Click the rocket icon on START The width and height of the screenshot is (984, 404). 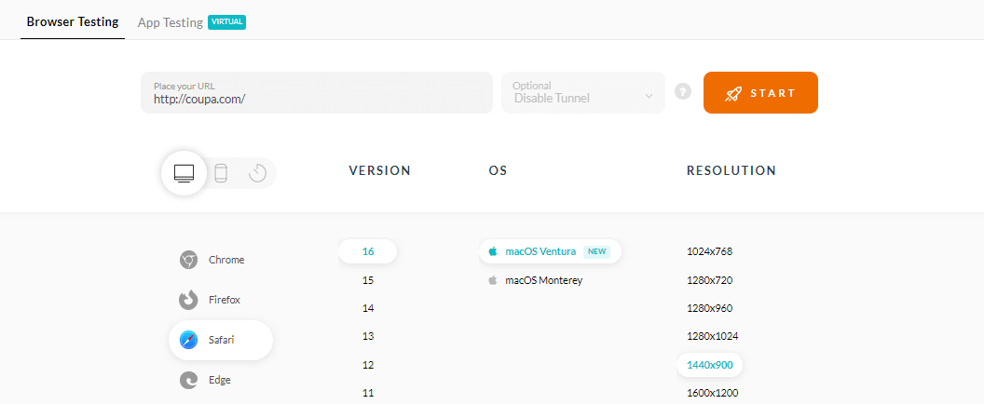click(733, 93)
